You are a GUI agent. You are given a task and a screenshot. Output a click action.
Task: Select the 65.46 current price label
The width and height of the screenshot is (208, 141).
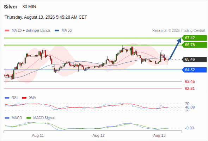[194, 59]
